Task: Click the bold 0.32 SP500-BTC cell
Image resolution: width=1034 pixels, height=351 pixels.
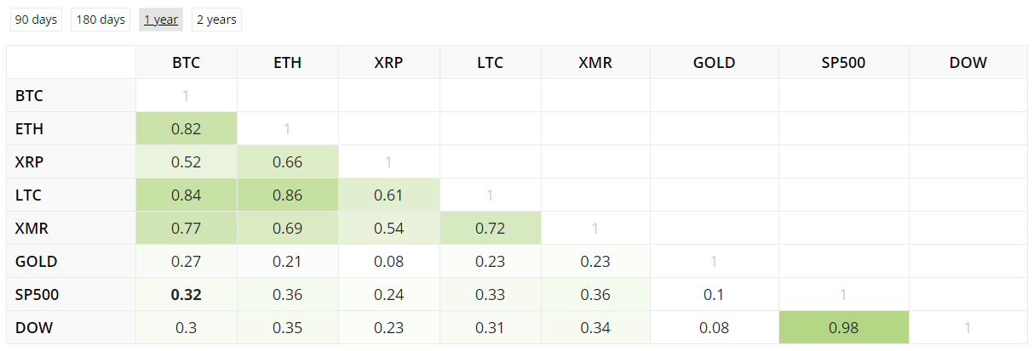Action: tap(186, 294)
